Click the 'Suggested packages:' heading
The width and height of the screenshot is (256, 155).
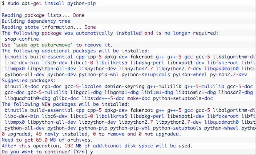point(29,81)
